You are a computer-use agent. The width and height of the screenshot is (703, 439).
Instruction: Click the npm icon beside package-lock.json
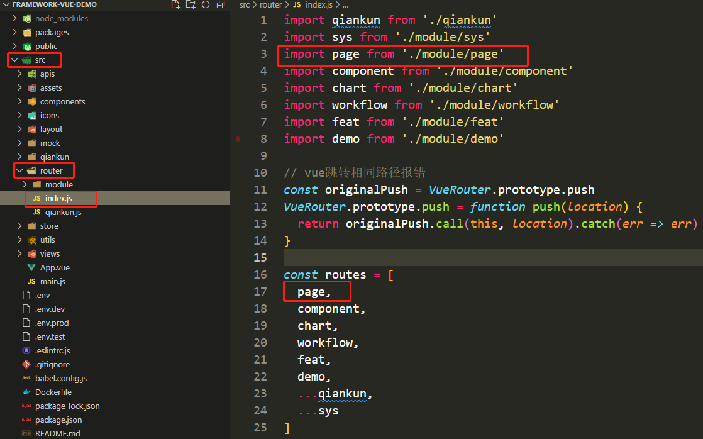(x=26, y=406)
